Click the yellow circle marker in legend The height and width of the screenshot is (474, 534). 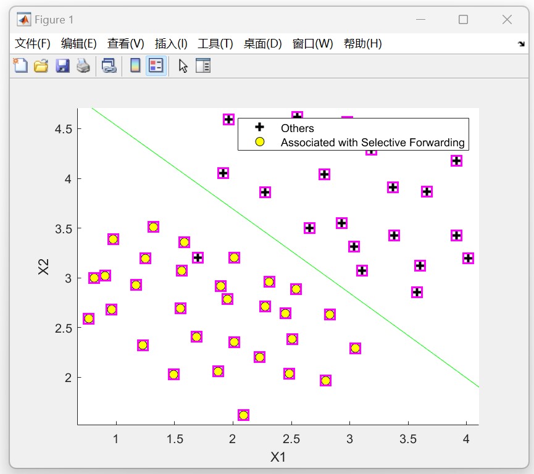click(x=259, y=142)
